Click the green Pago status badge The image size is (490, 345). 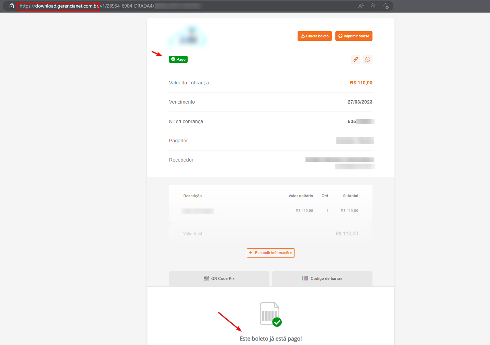coord(178,59)
